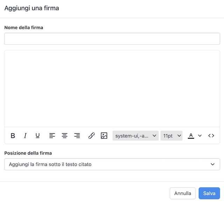Align signature text left

[52, 136]
